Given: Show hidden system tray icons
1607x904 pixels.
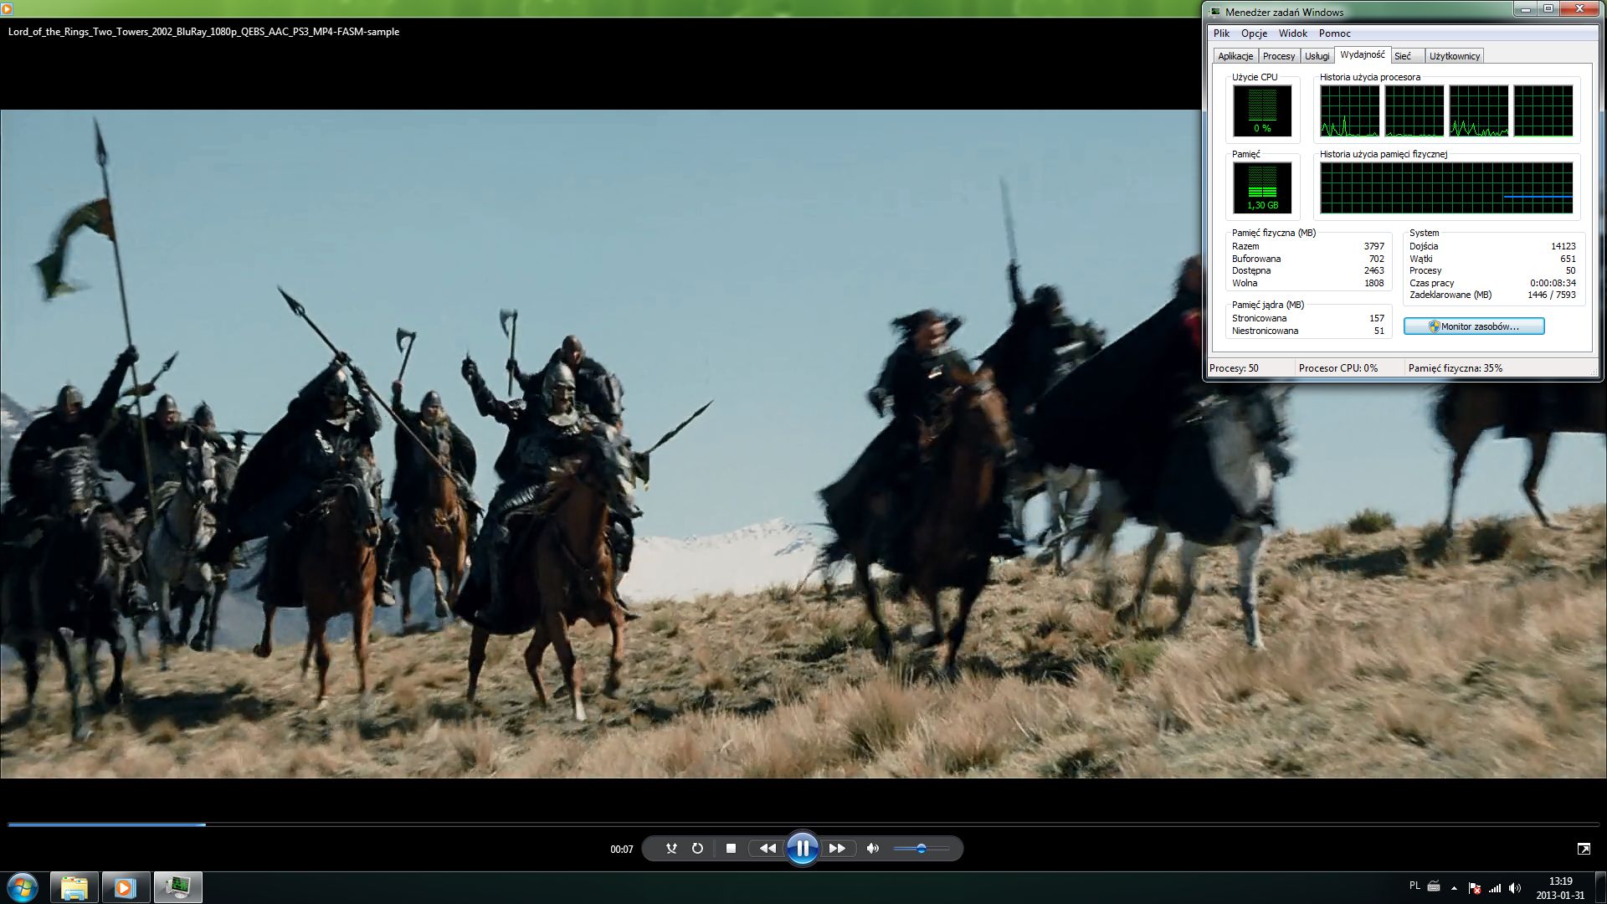Looking at the screenshot, I should click(x=1454, y=888).
